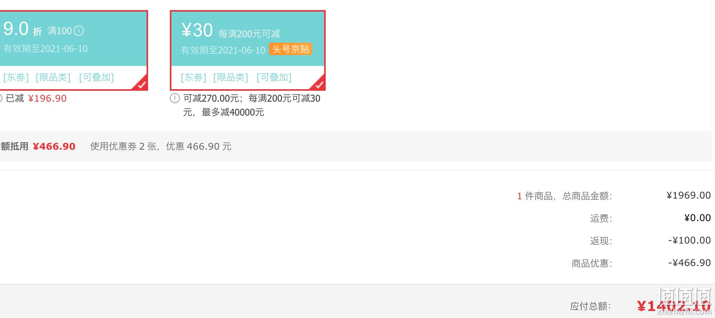
Task: Click the info icon beside 满100
Action: pos(79,31)
